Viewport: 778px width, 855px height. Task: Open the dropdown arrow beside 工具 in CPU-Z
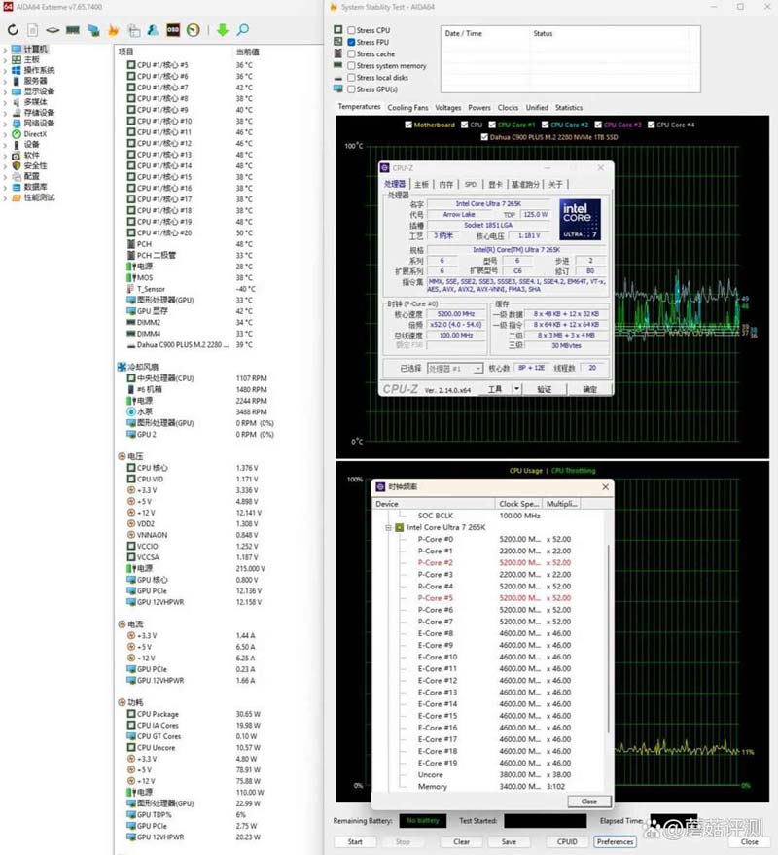pyautogui.click(x=516, y=389)
